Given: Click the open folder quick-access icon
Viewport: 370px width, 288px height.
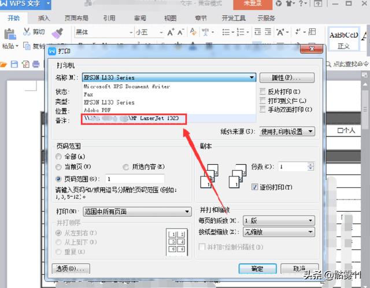Looking at the screenshot, I should [3, 64].
